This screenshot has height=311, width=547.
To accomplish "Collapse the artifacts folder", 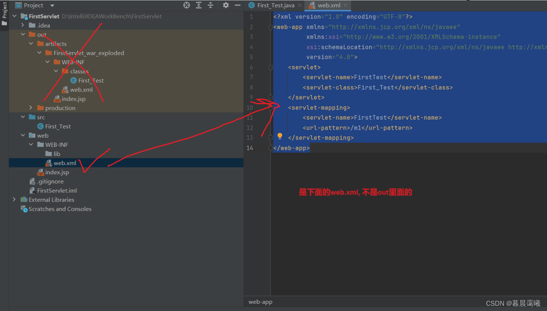I will click(x=31, y=44).
